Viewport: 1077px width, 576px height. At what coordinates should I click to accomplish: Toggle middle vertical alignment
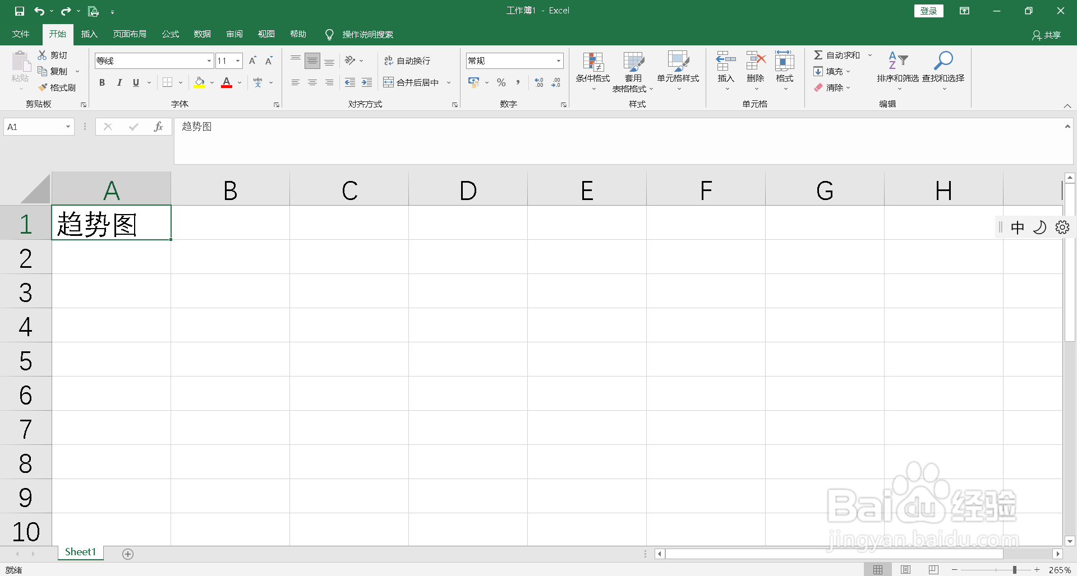(312, 61)
